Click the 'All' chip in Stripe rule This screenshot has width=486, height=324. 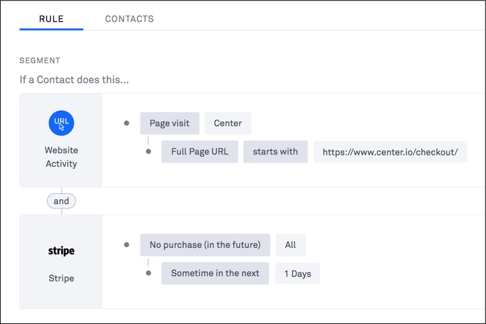coord(290,245)
